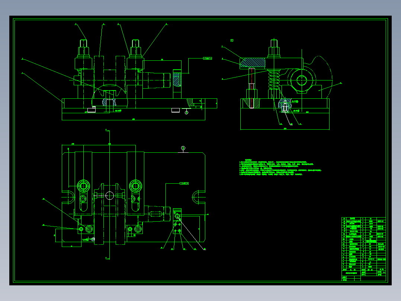This screenshot has height=301, width=401.
Task: Pick the left clamping nut in front view
Action: 83,51
